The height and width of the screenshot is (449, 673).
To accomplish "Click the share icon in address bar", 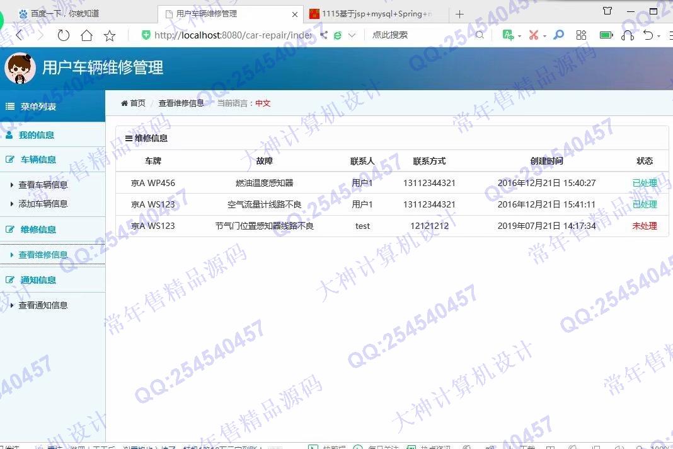I will (x=324, y=35).
